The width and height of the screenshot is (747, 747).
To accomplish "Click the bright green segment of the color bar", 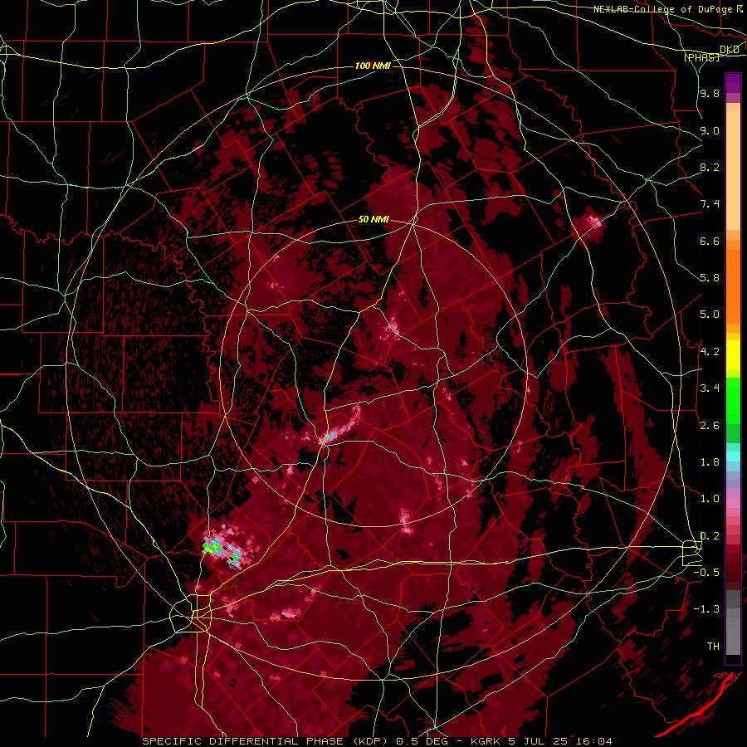I will 733,400.
